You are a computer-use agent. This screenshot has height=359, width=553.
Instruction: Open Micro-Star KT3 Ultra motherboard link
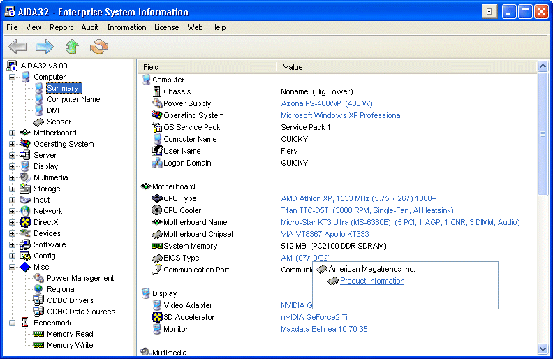pos(400,222)
